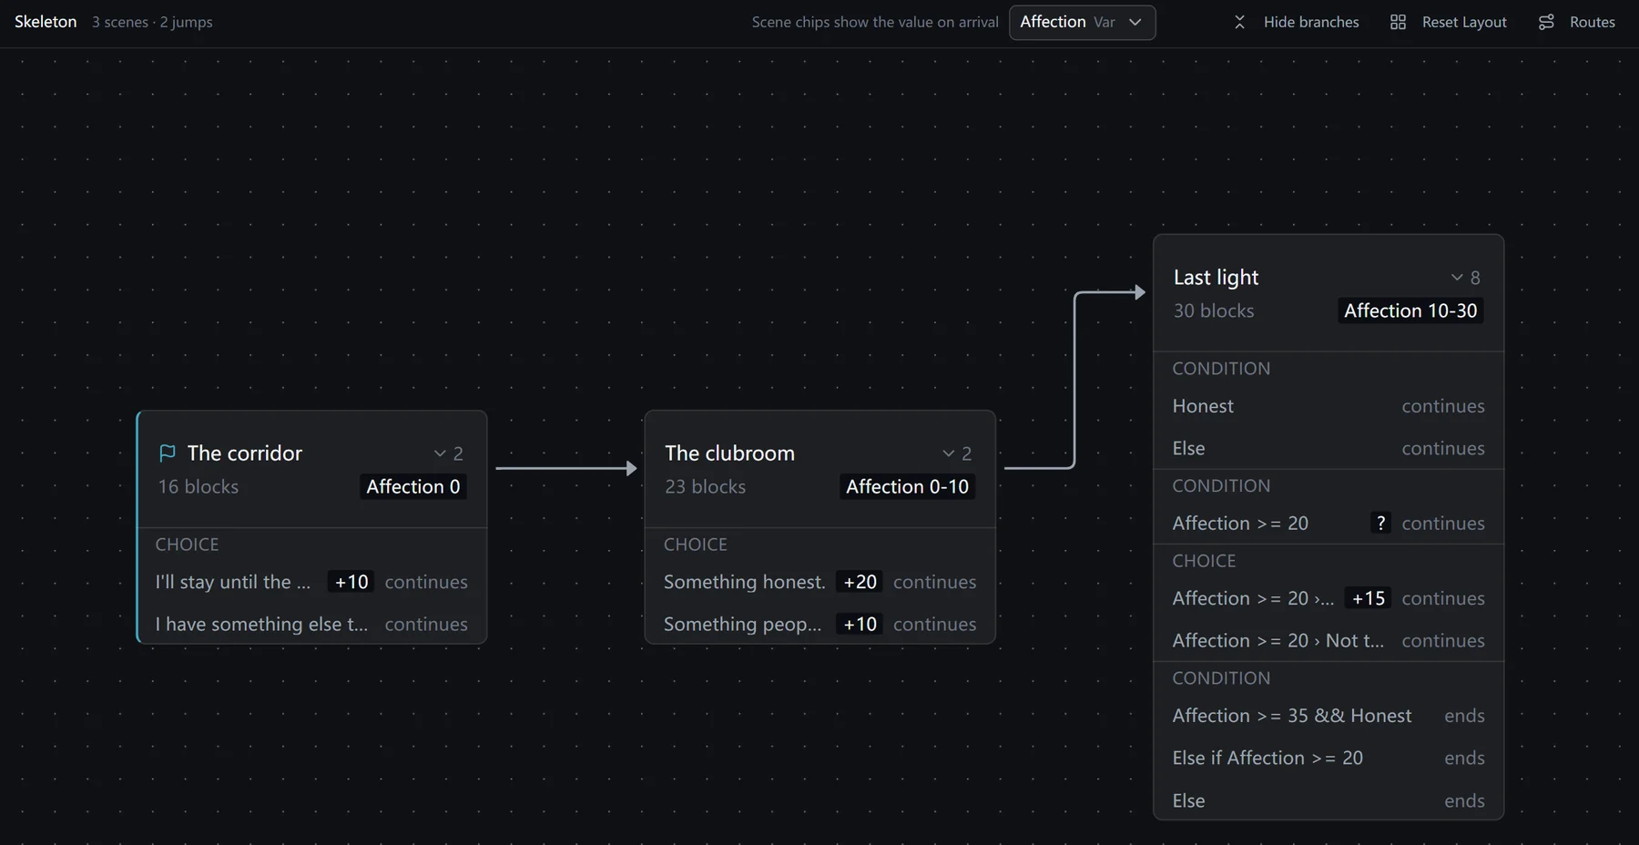Click the Reset Layout grid icon
Image resolution: width=1639 pixels, height=845 pixels.
1398,22
